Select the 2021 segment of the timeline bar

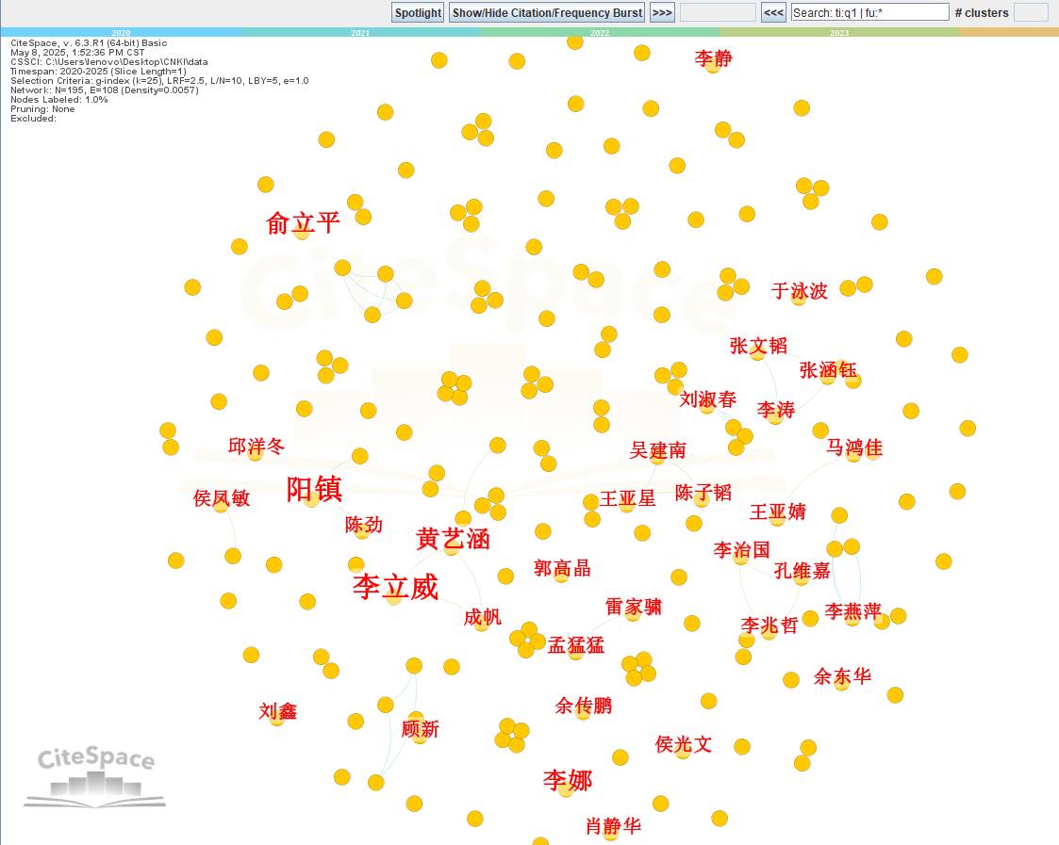(x=360, y=32)
